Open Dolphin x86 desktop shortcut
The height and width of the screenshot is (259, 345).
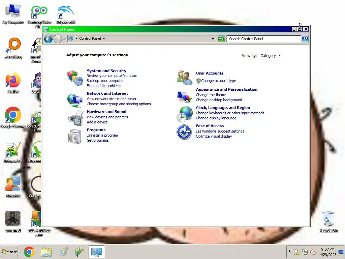[65, 15]
